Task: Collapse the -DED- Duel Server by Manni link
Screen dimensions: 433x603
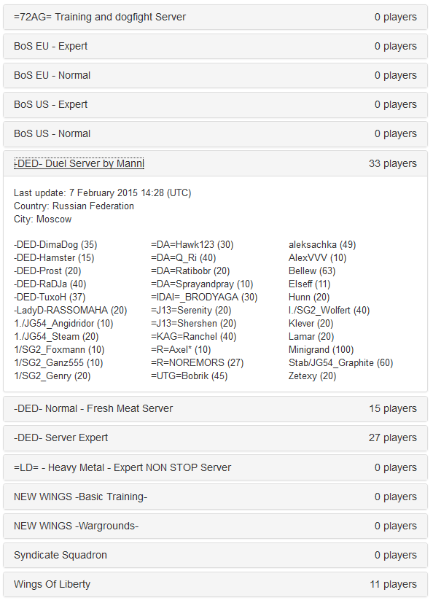Action: (79, 163)
